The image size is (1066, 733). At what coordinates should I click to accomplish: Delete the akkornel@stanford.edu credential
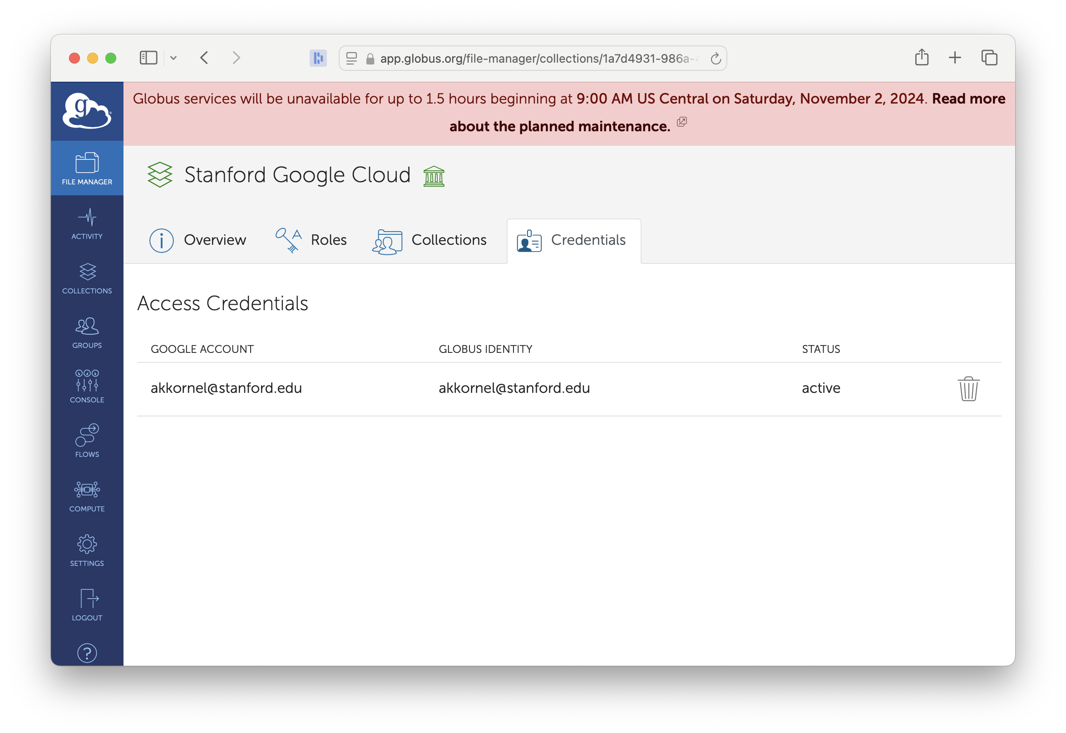[x=969, y=388]
